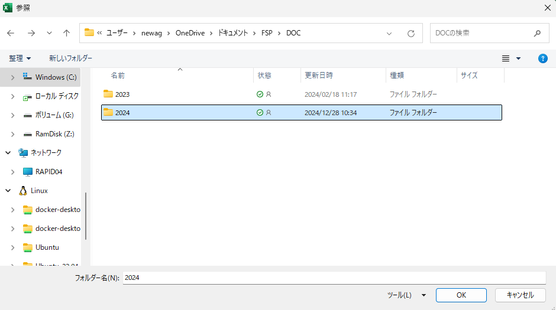
Task: Open address bar history dropdown
Action: (x=389, y=33)
